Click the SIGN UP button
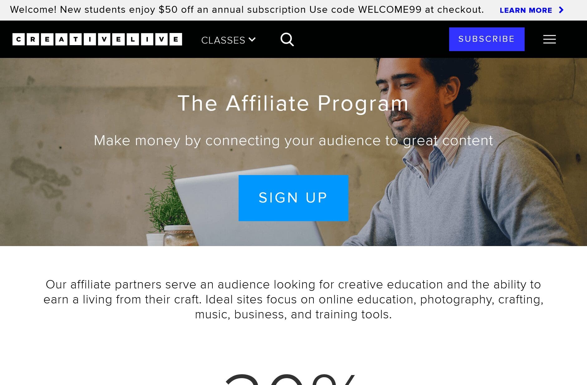587x385 pixels. point(293,198)
